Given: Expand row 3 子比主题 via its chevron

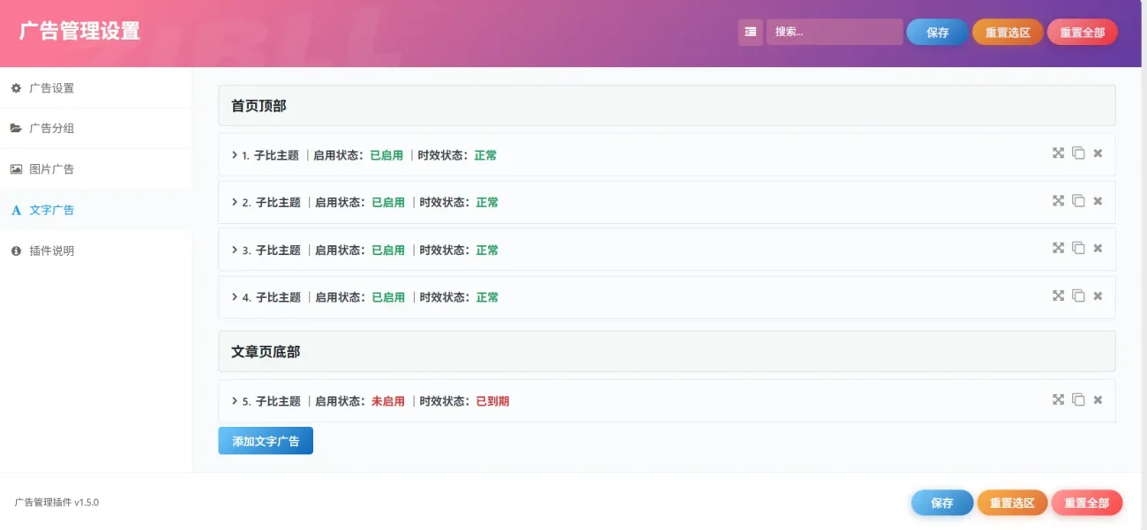Looking at the screenshot, I should pyautogui.click(x=235, y=250).
